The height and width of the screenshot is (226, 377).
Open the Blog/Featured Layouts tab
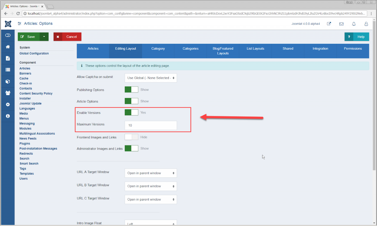223,51
